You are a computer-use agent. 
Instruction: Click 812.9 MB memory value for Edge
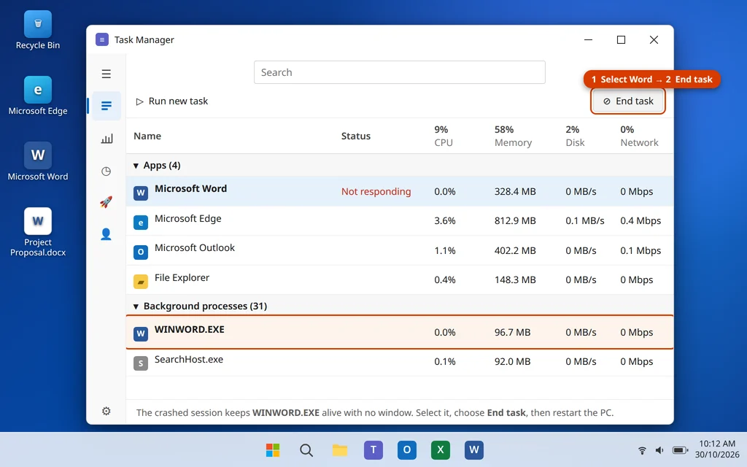pyautogui.click(x=515, y=221)
